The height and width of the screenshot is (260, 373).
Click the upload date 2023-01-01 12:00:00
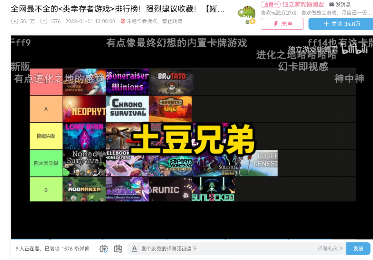point(90,21)
